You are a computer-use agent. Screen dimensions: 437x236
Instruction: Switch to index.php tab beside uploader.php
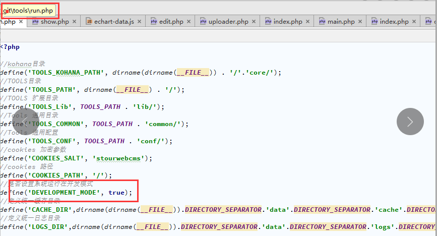point(287,22)
